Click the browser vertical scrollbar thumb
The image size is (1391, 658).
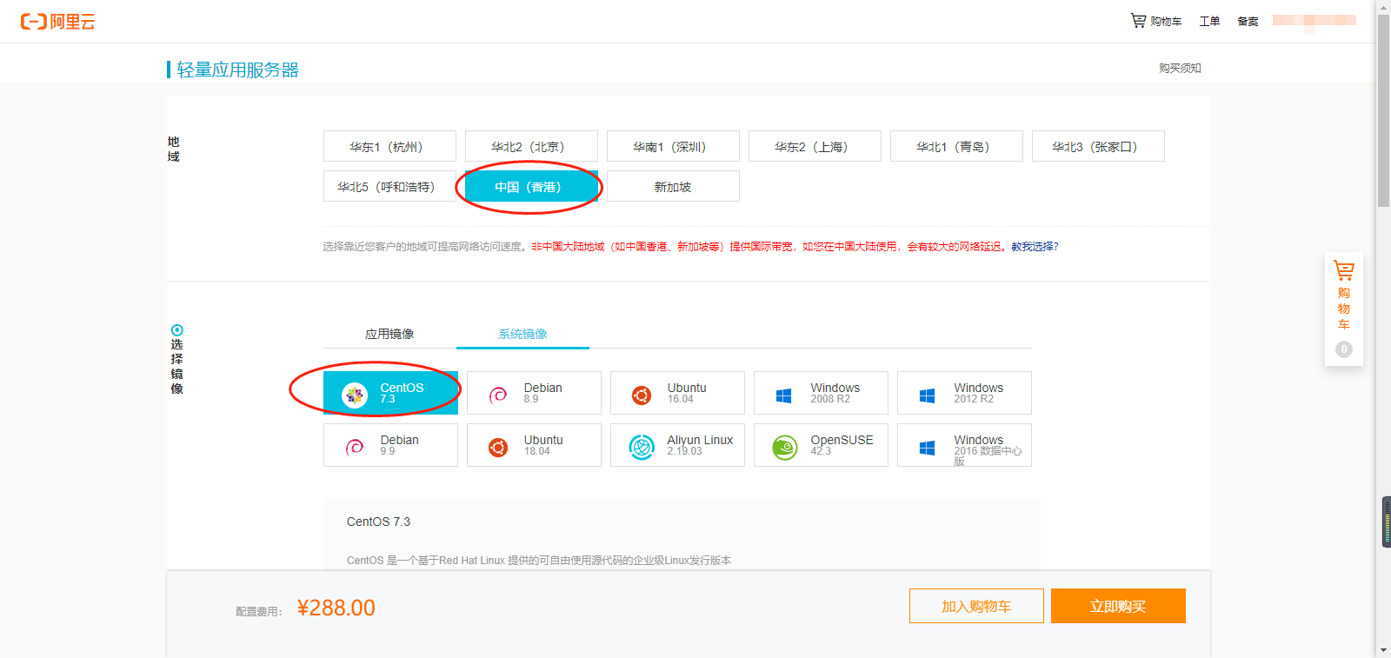1383,110
